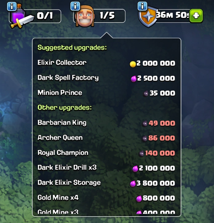Choose Gold Mine x4 upgrade
This screenshot has width=214, height=223.
(106, 198)
